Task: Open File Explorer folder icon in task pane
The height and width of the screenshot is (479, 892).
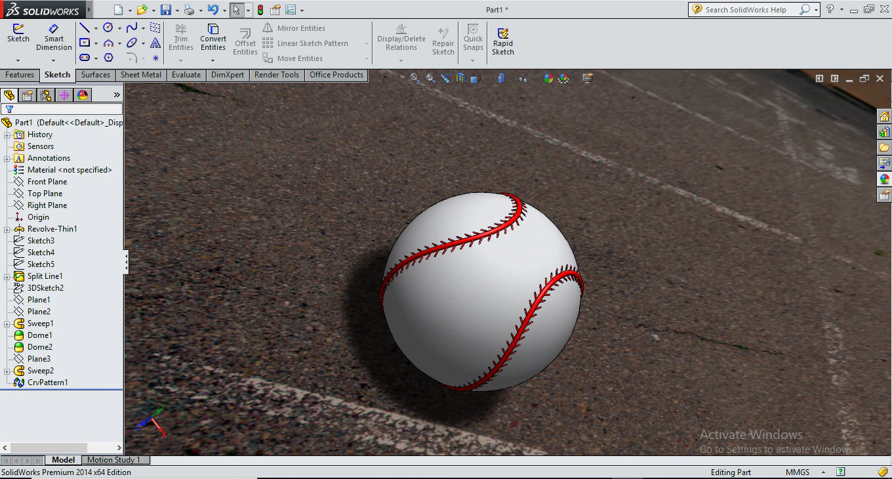Action: point(884,148)
